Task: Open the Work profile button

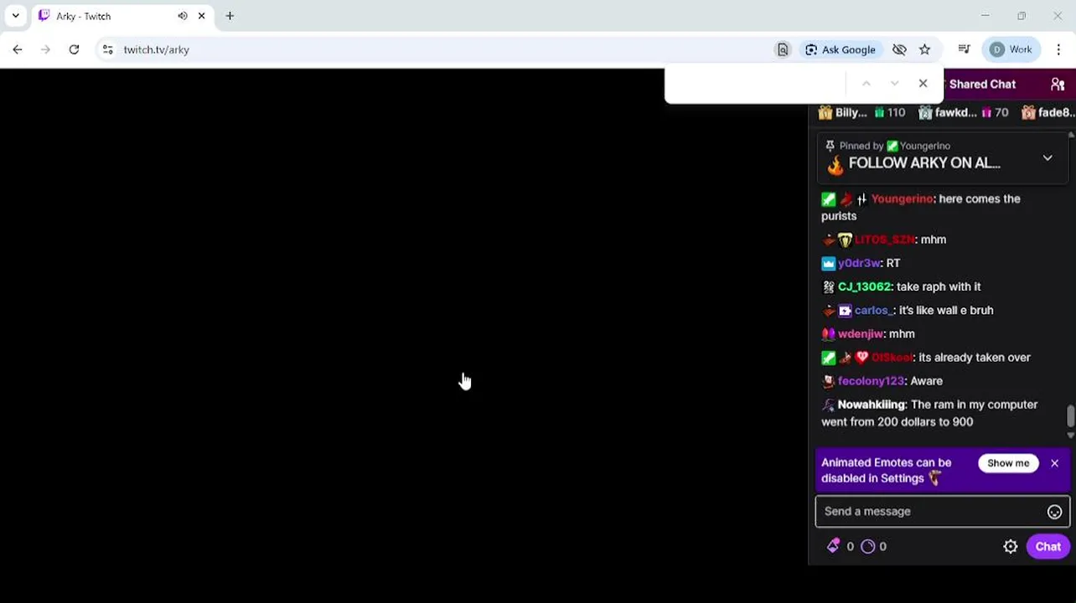Action: pyautogui.click(x=1011, y=49)
